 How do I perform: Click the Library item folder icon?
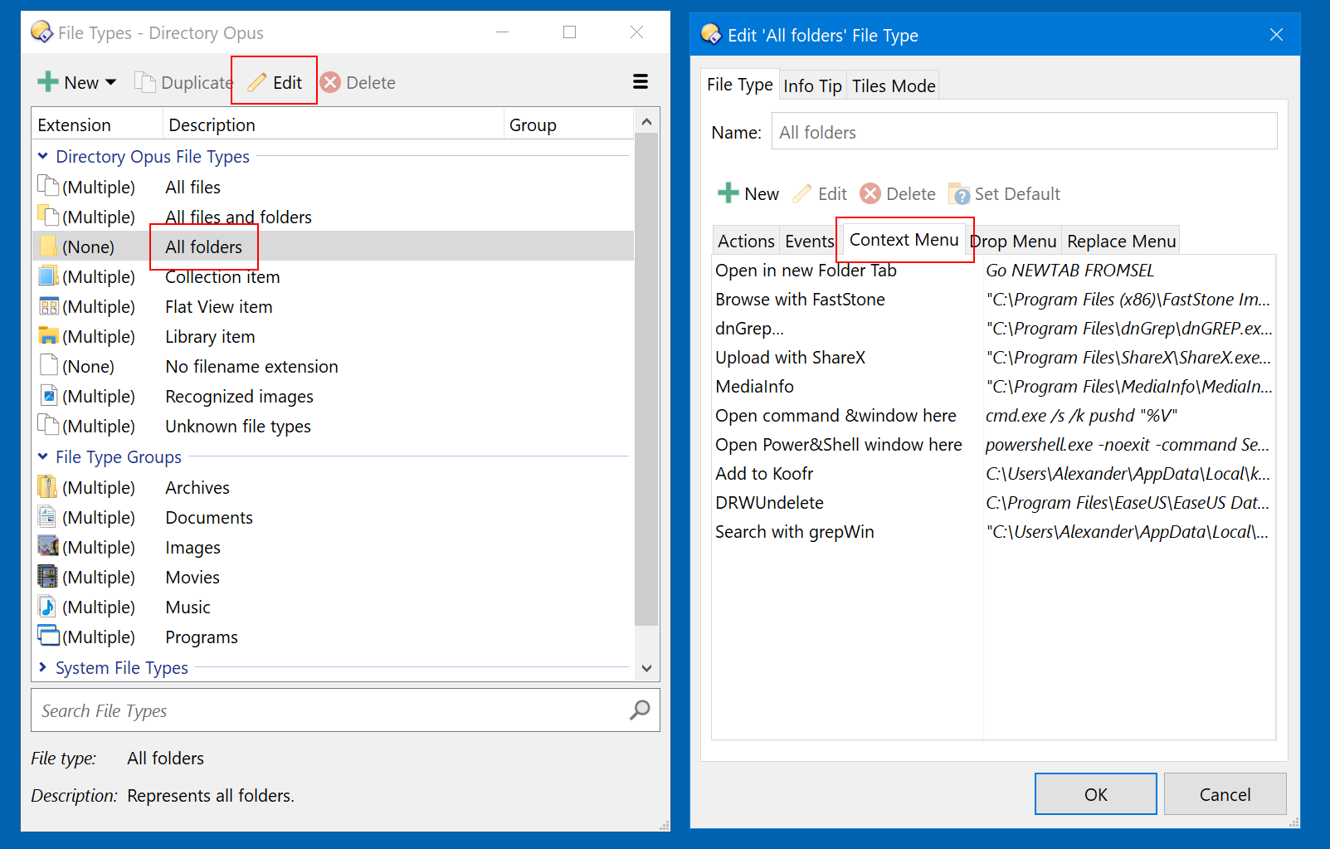click(48, 336)
